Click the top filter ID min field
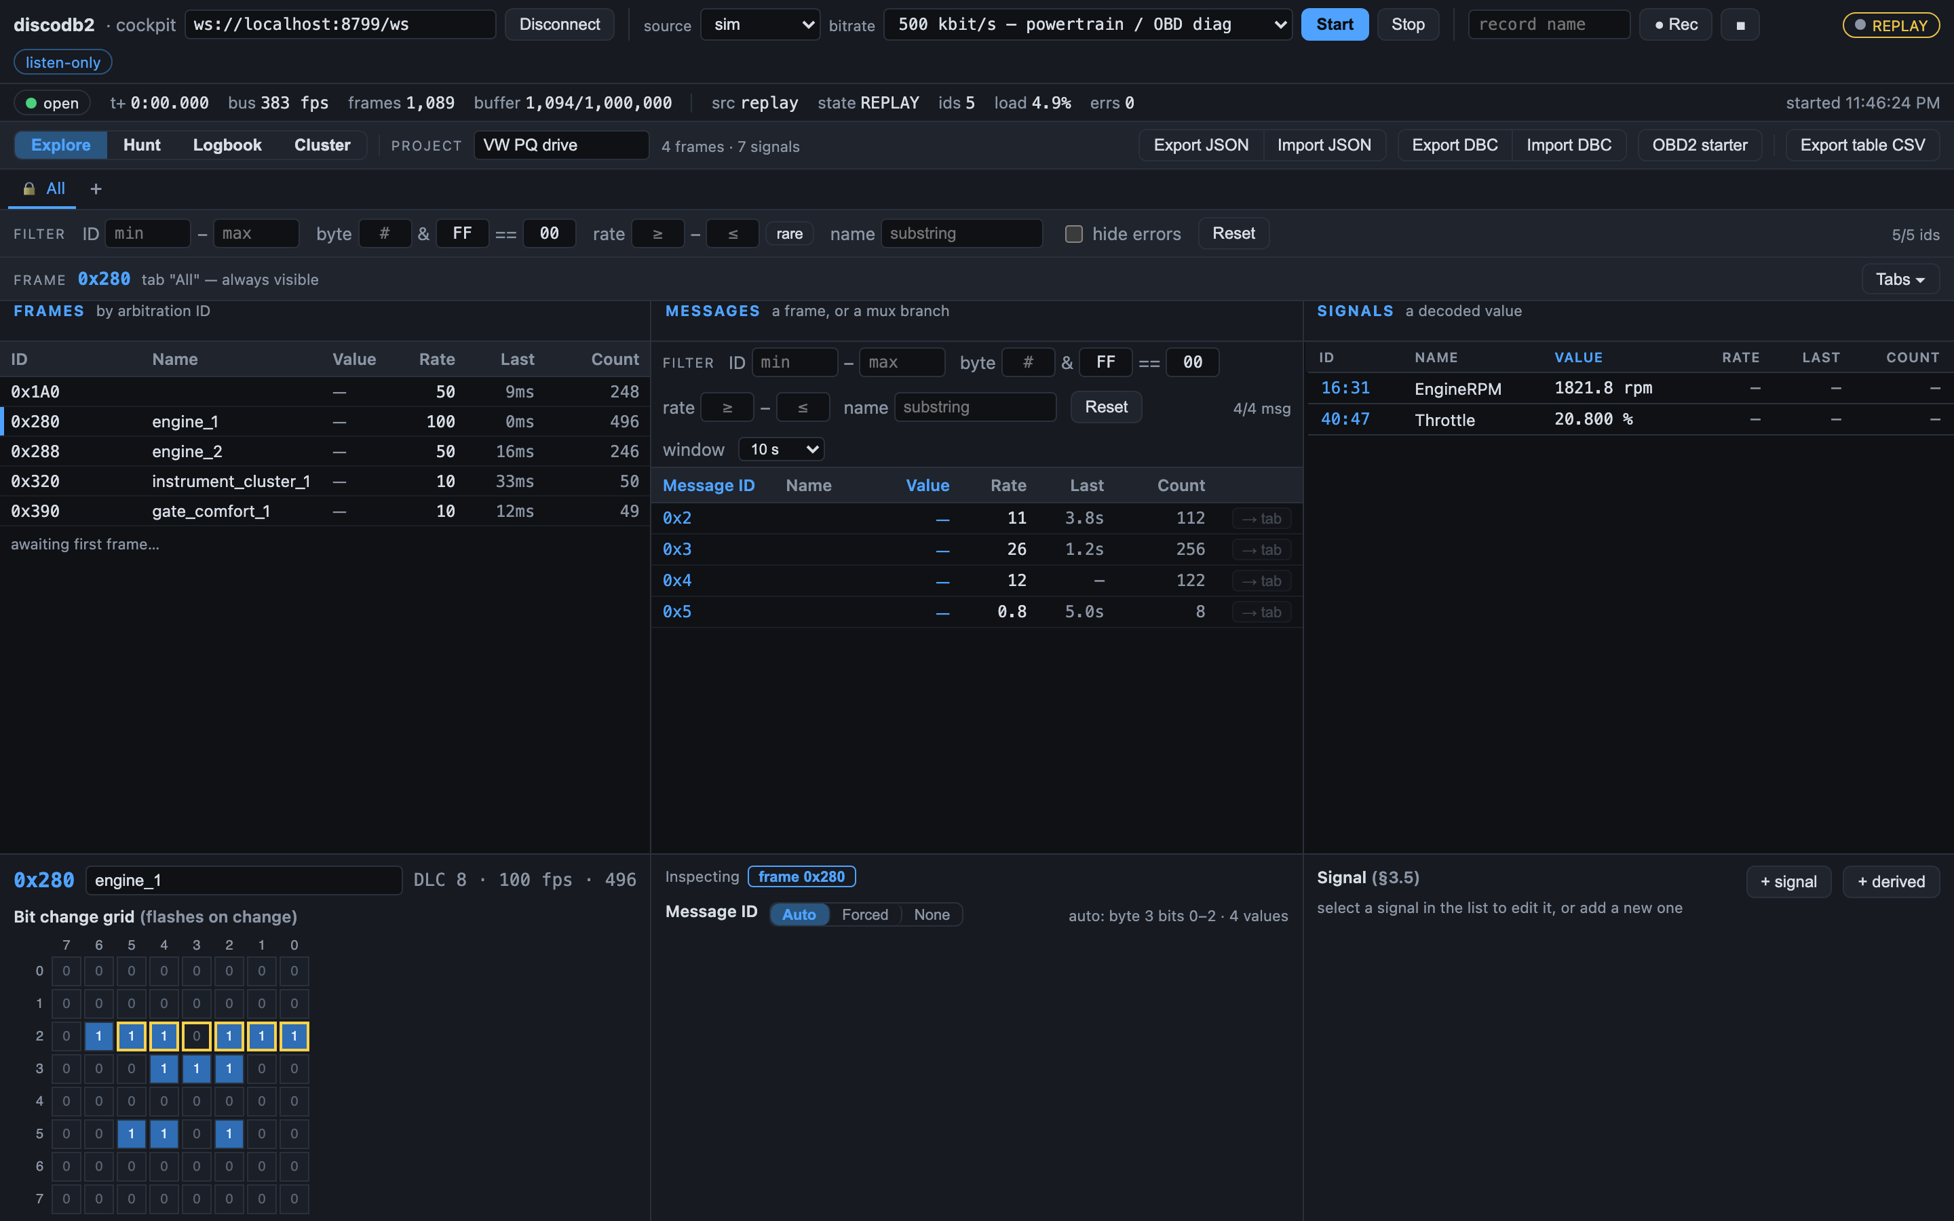Screen dimensions: 1954x1221 (x=148, y=234)
